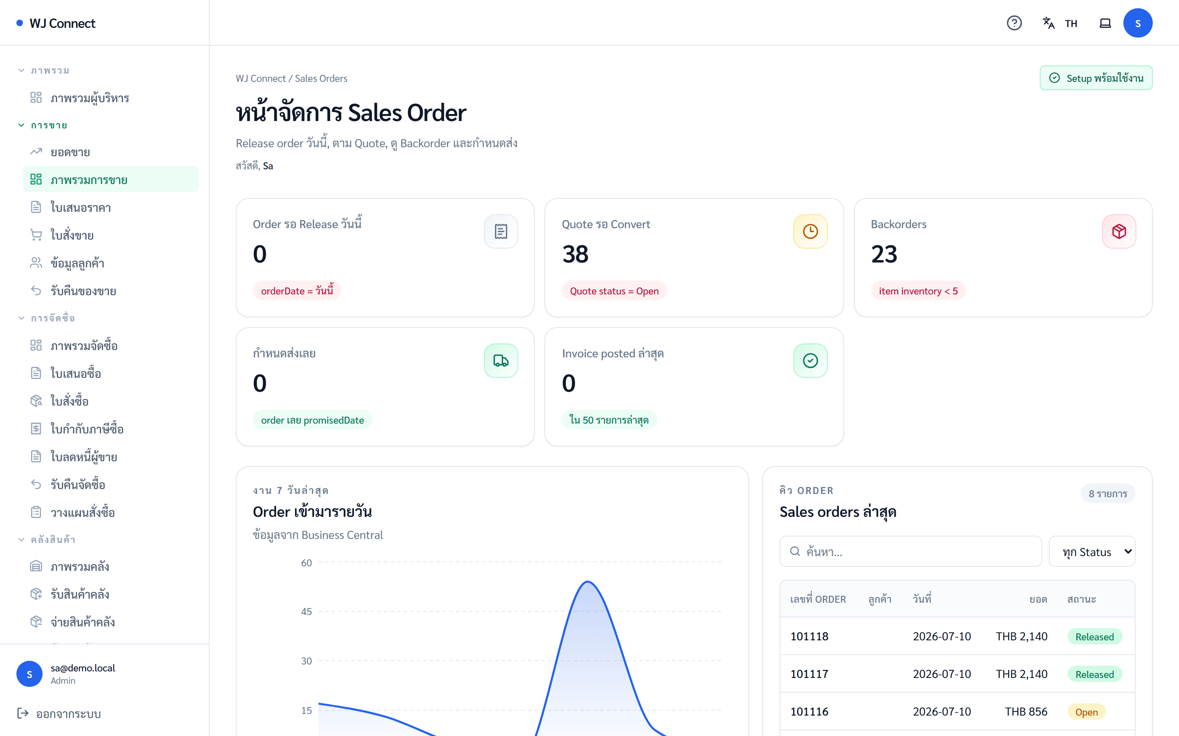Click the box icon on Backorders card
1179x736 pixels.
click(1119, 231)
